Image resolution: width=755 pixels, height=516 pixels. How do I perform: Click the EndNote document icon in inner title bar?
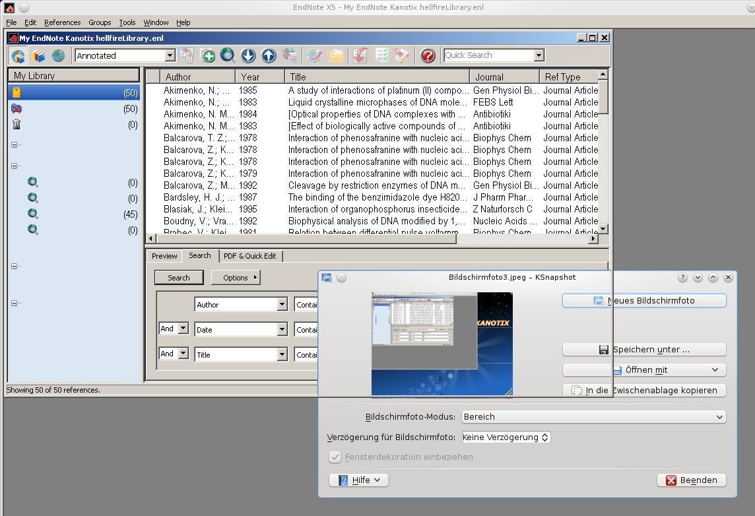point(13,38)
